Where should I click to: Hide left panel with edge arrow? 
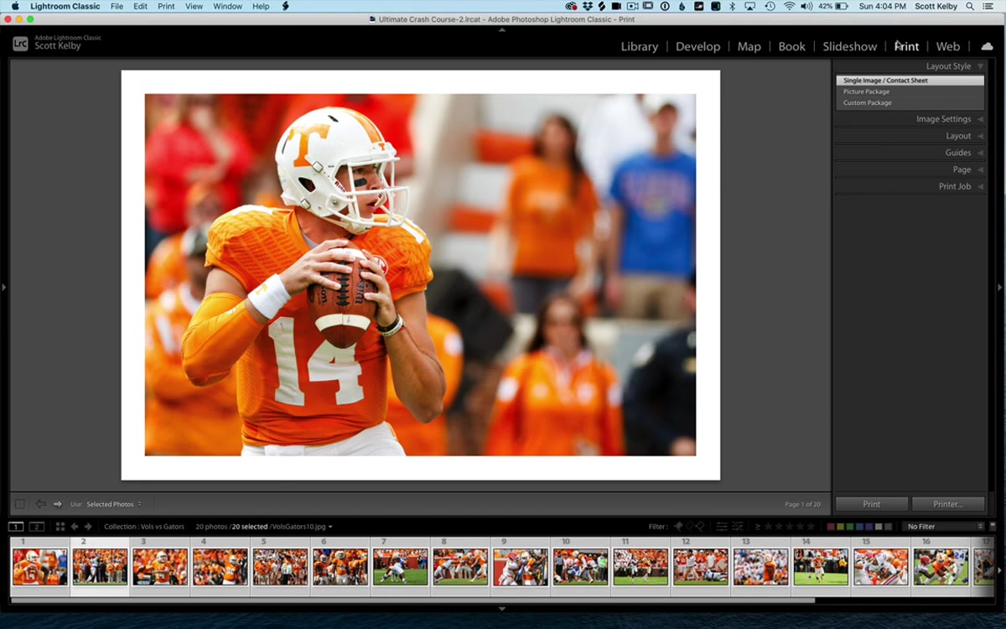[x=3, y=287]
